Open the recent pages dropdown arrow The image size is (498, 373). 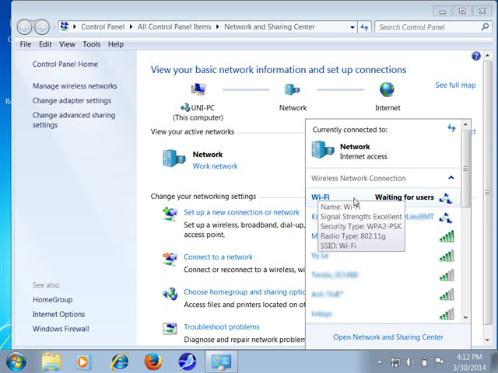[53, 27]
